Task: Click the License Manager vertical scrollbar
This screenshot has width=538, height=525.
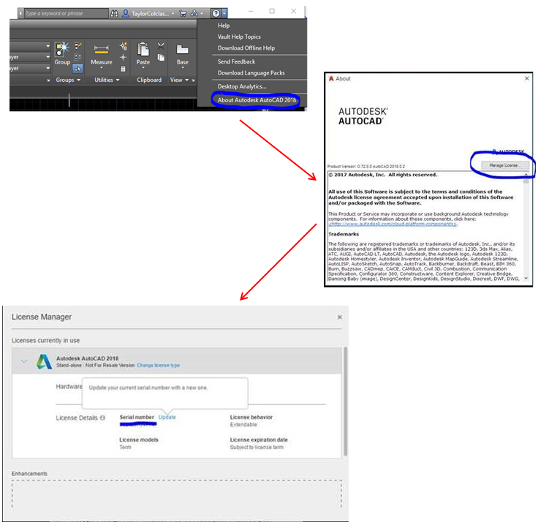Action: tap(345, 401)
